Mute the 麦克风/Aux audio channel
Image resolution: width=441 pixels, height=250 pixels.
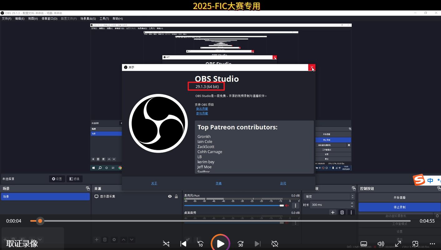[287, 205]
